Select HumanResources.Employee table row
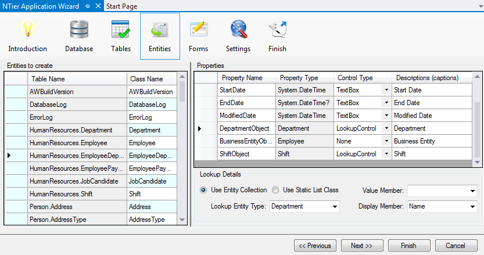484x255 pixels. tap(77, 143)
